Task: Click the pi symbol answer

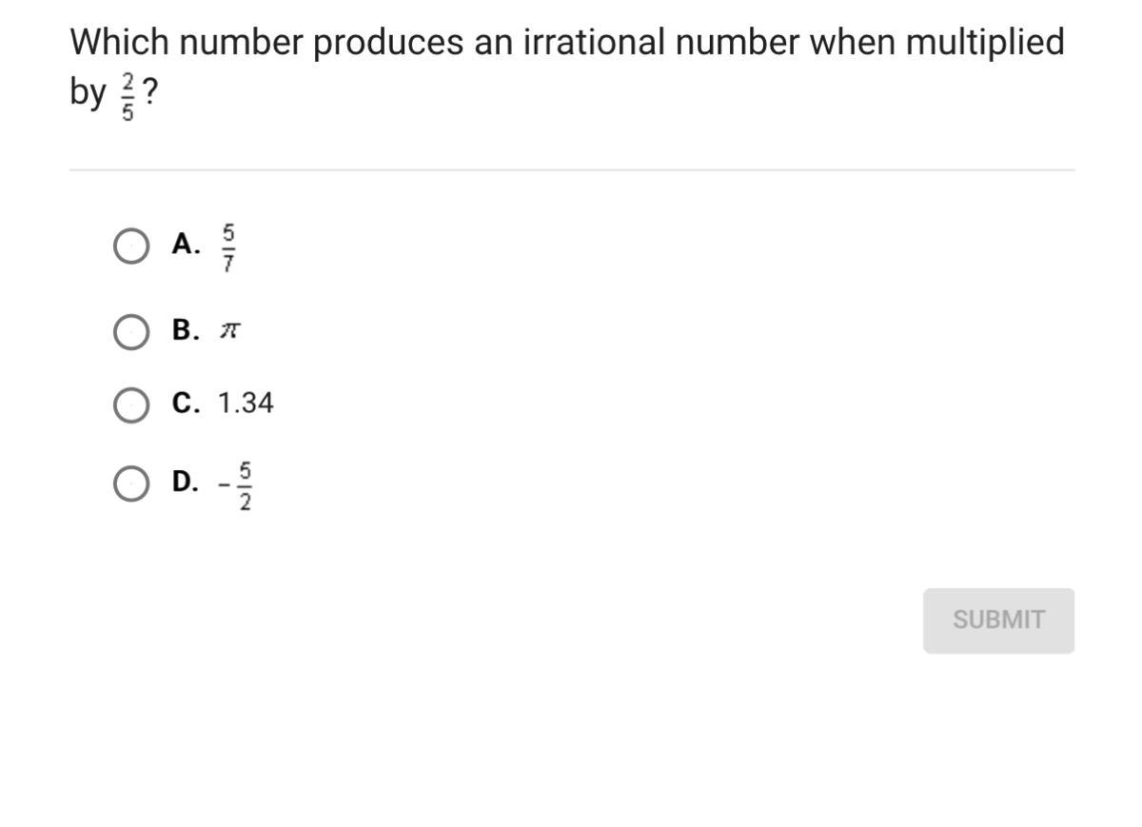Action: pyautogui.click(x=229, y=331)
